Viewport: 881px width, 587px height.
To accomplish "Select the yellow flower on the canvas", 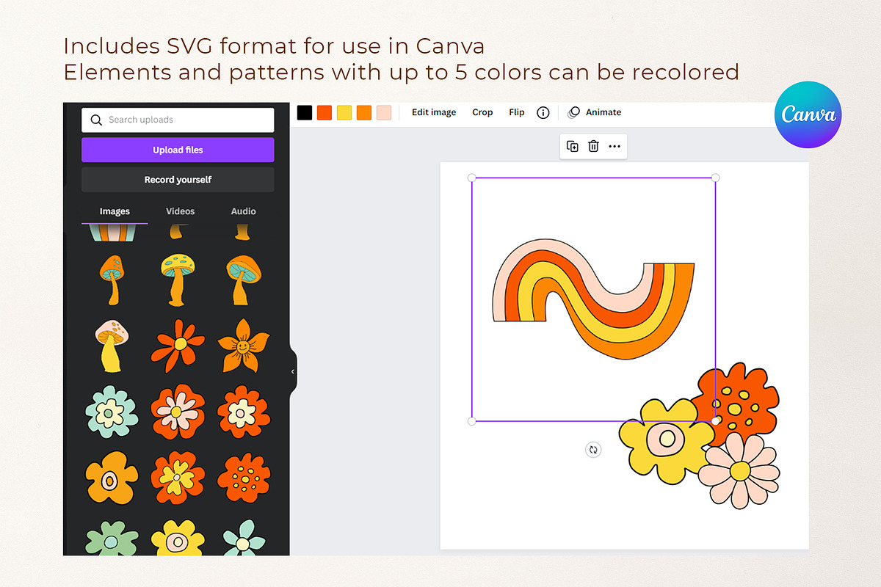I will coord(665,441).
